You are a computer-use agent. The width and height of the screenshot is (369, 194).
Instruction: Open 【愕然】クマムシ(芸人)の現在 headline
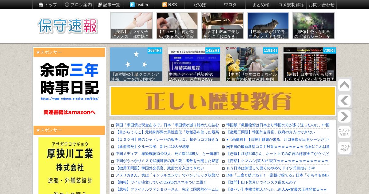click(x=278, y=161)
